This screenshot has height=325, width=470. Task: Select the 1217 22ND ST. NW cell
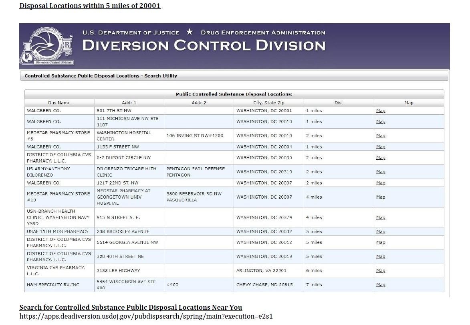pyautogui.click(x=129, y=183)
